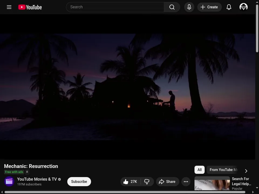Open YouTube Movies & TV channel avatar

pos(9,181)
